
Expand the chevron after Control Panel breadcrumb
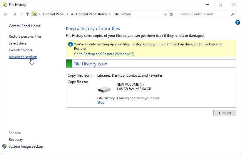click(67, 14)
